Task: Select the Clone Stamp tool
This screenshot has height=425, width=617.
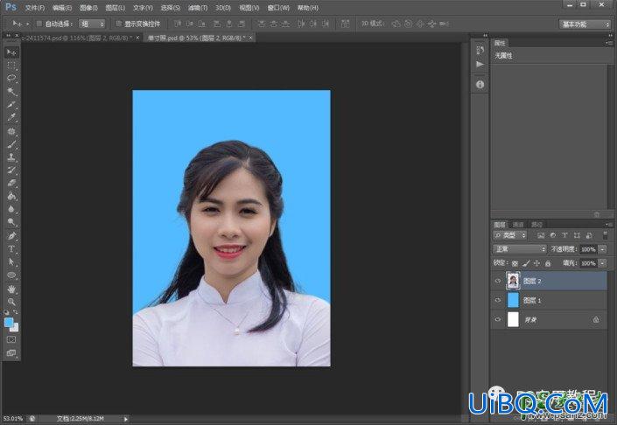Action: click(11, 157)
